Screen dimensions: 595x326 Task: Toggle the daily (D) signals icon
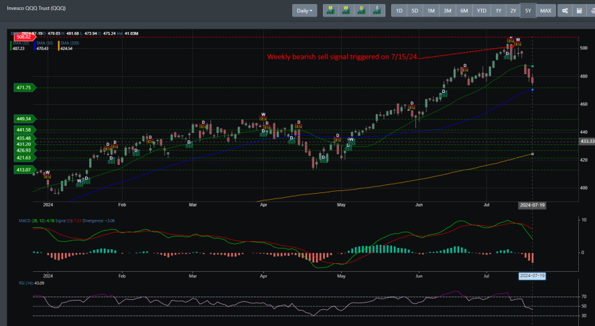[x=361, y=11]
